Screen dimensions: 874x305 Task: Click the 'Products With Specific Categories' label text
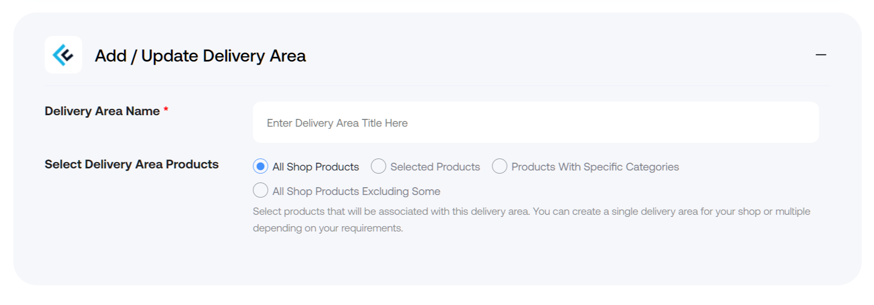595,167
